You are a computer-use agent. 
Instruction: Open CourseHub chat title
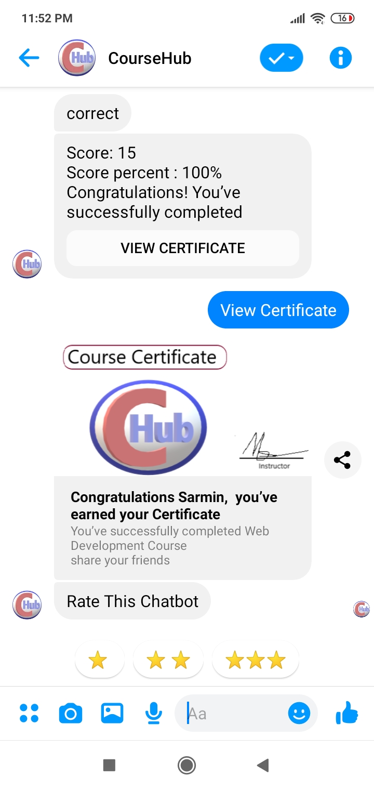click(x=150, y=58)
